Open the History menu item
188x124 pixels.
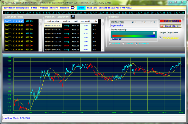point(54,8)
